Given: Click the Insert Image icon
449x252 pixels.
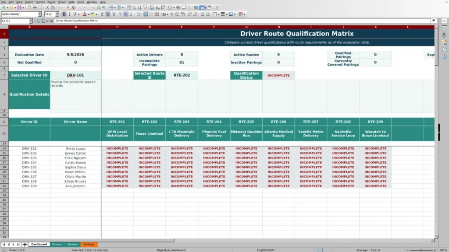Looking at the screenshot, I should tap(152, 7).
